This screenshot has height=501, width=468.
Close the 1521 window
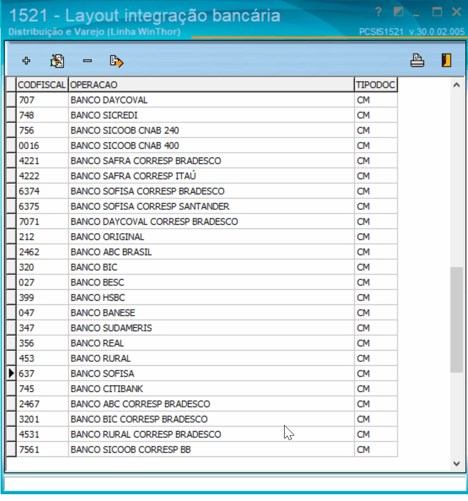[x=457, y=12]
